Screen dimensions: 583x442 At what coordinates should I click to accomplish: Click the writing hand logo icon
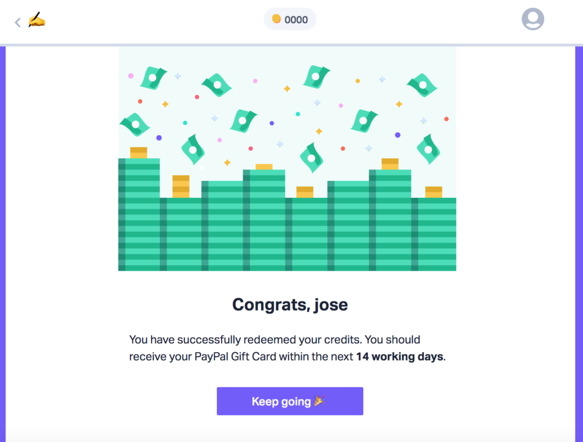tap(36, 20)
